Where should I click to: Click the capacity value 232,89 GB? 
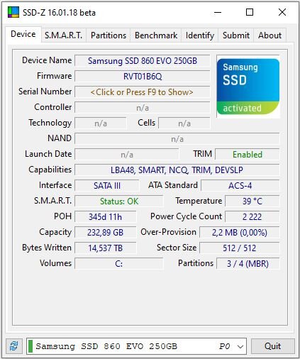click(x=106, y=233)
